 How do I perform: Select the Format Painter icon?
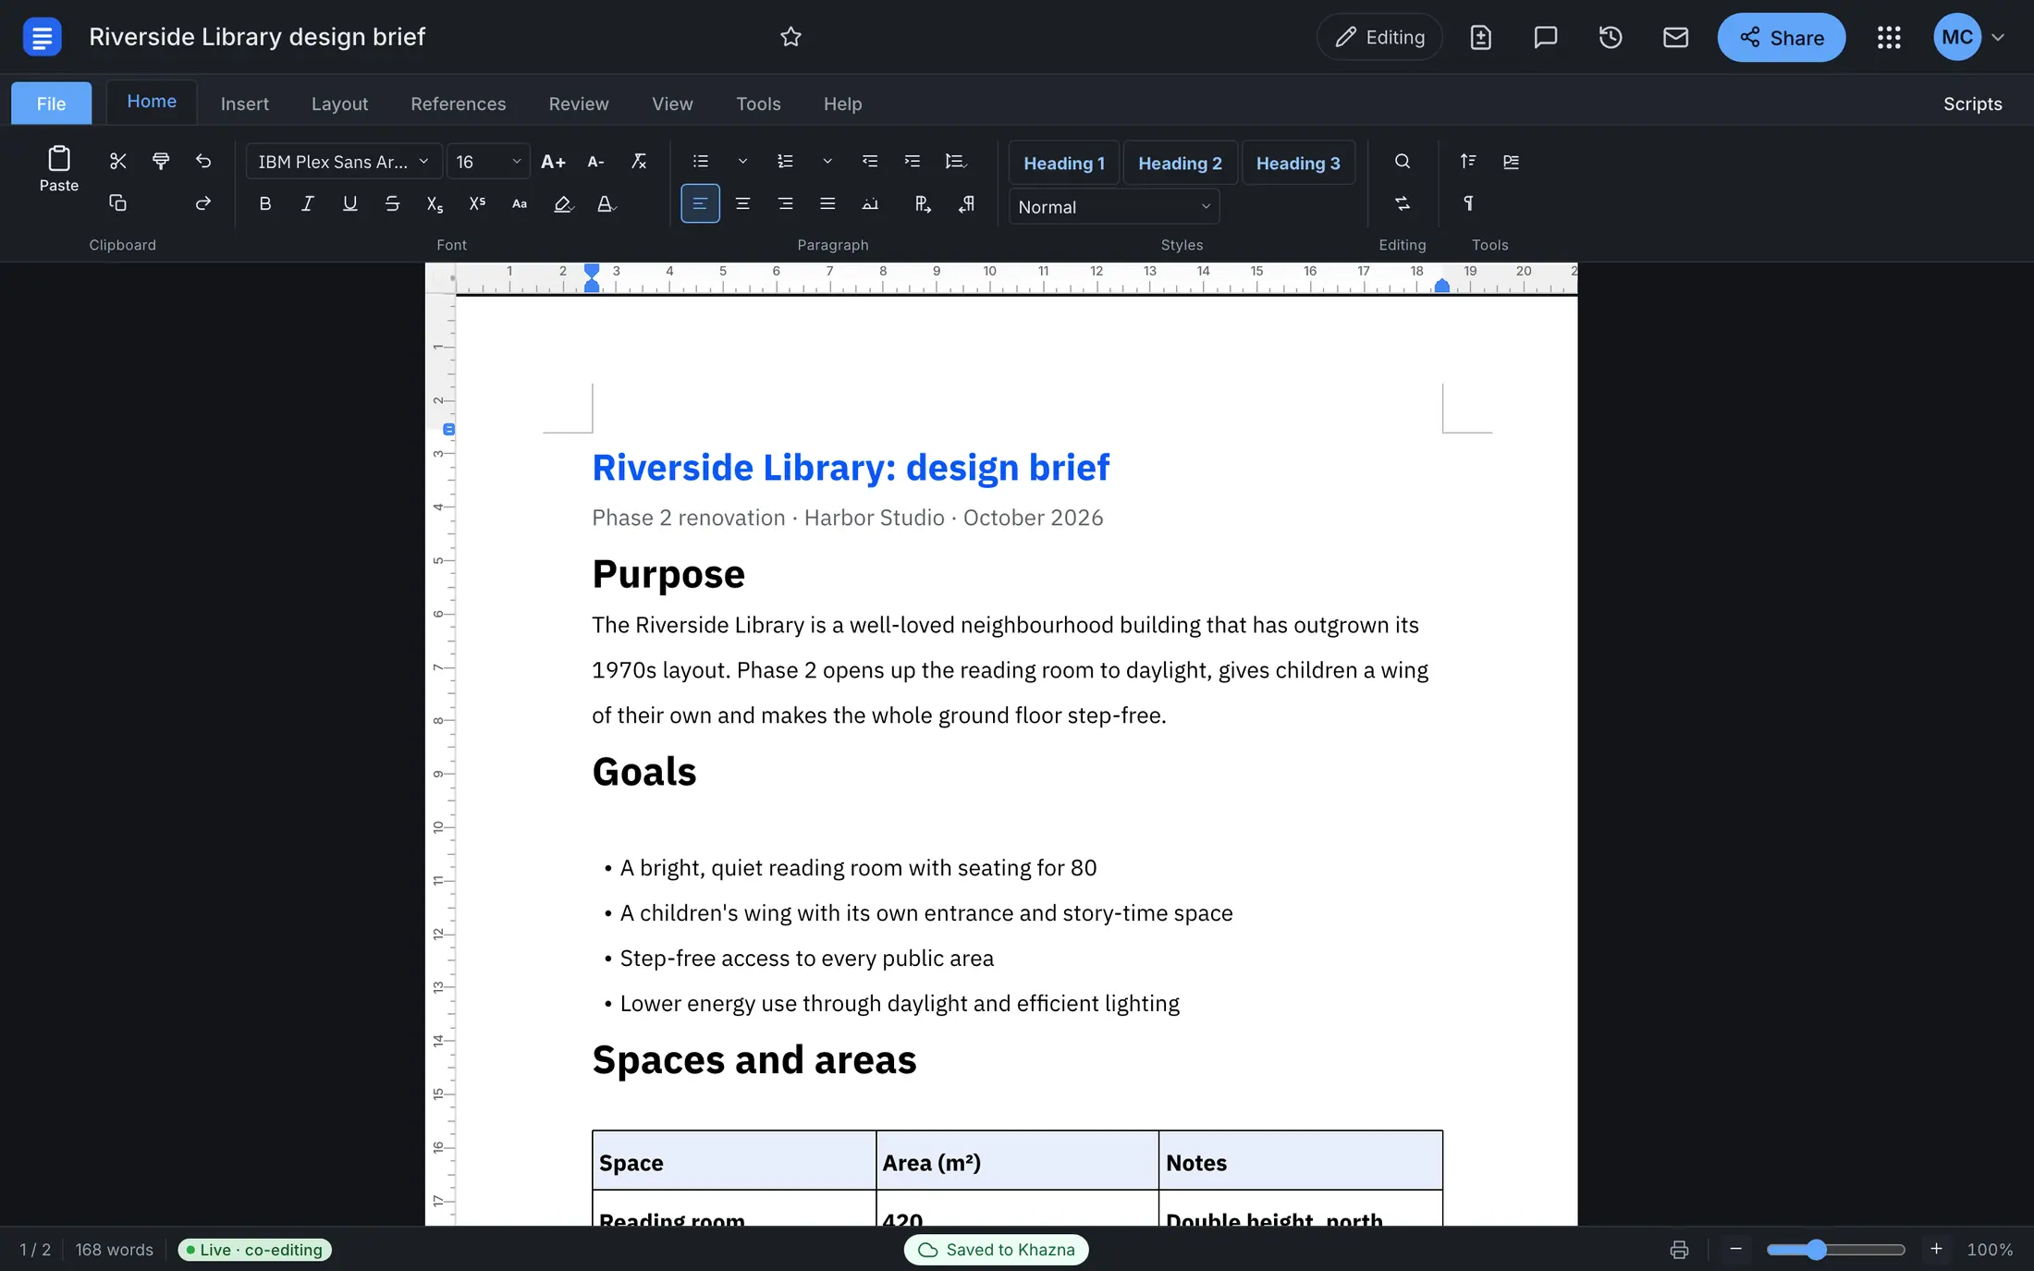click(160, 161)
